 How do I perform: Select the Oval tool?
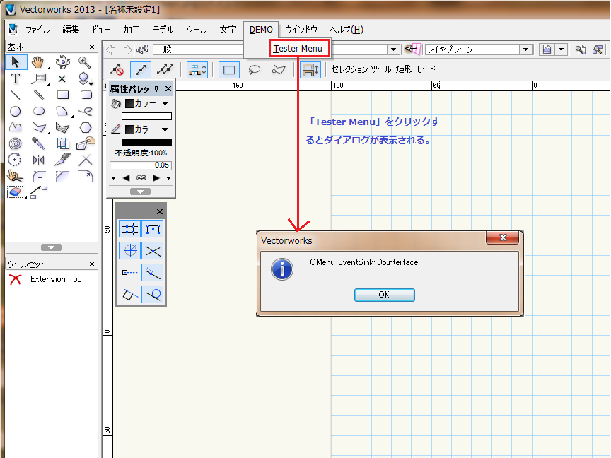[39, 112]
